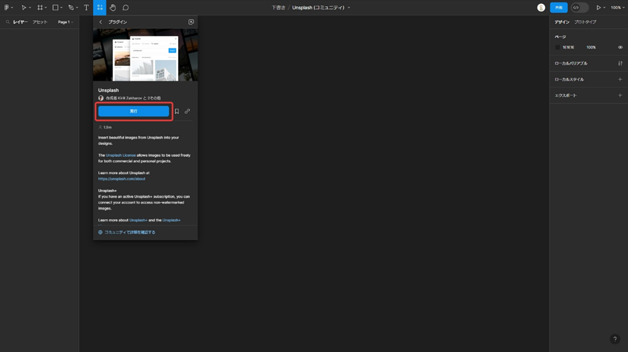Click the user avatar in the top bar
The width and height of the screenshot is (628, 352).
click(x=541, y=7)
